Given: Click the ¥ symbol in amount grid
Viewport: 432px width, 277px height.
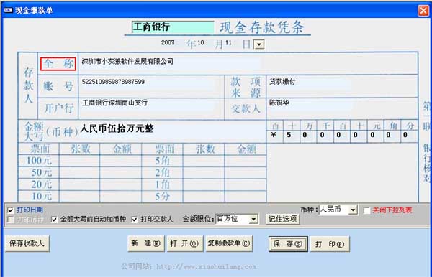Looking at the screenshot, I should click(x=274, y=135).
